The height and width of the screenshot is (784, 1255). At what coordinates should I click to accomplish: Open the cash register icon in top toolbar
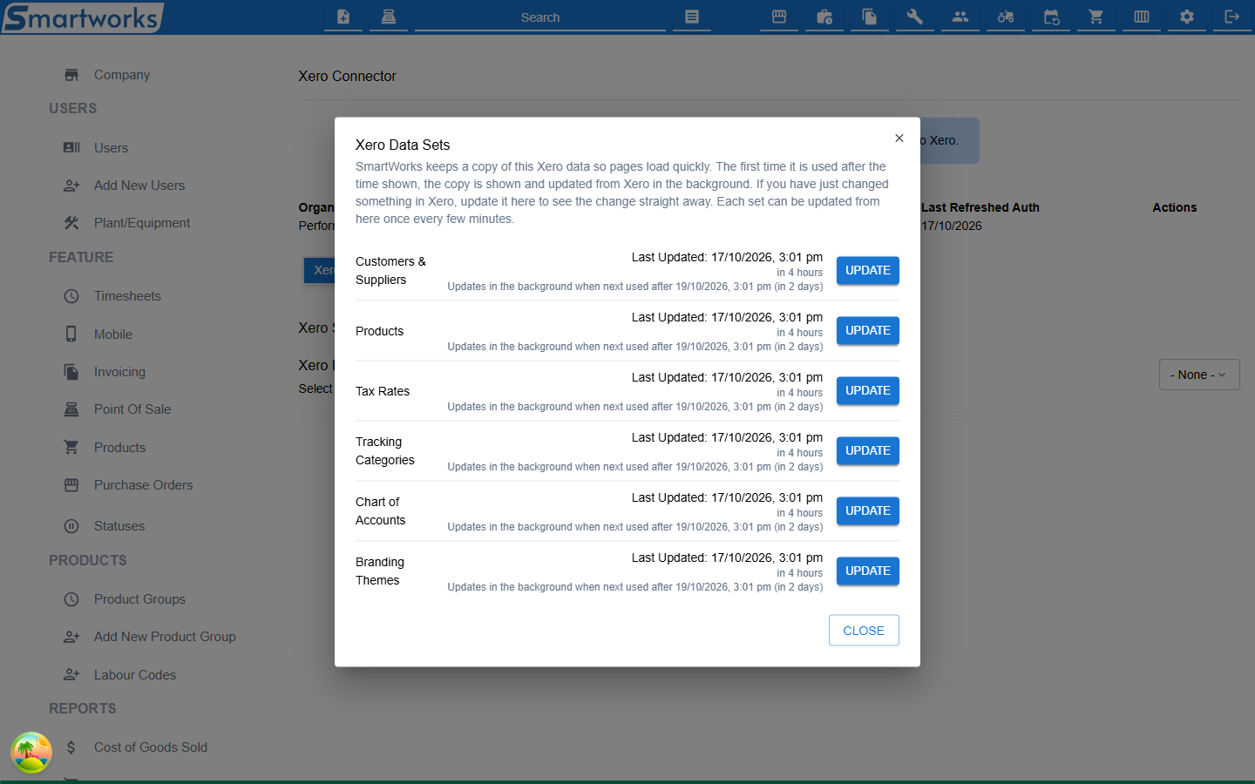[389, 17]
